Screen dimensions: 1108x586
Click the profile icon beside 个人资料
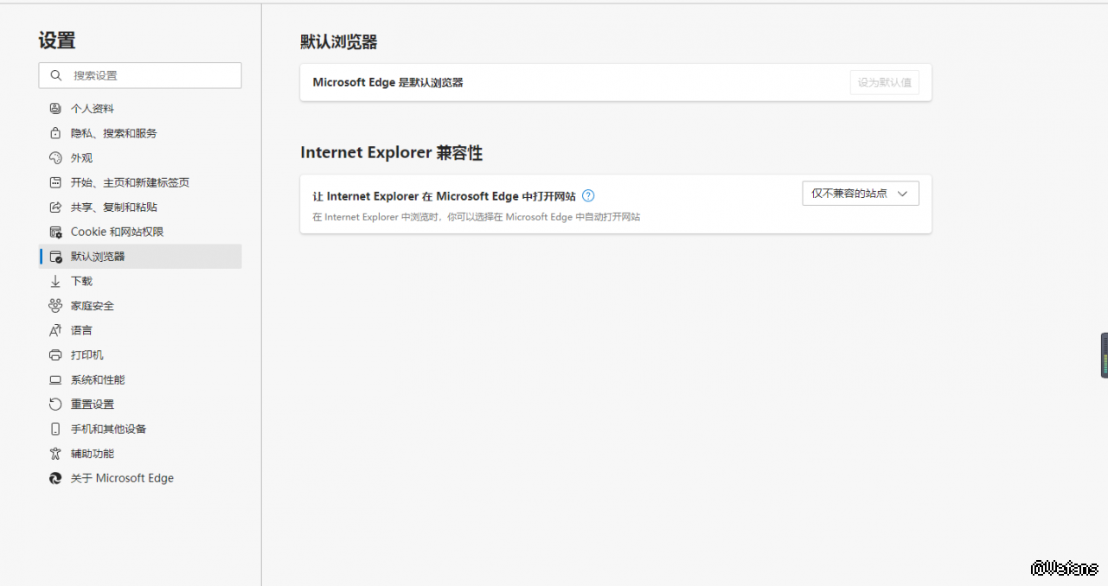click(x=55, y=109)
